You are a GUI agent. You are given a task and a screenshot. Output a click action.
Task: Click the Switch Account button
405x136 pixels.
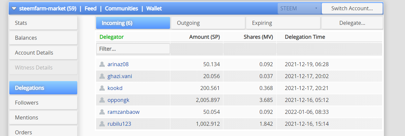[x=352, y=8]
